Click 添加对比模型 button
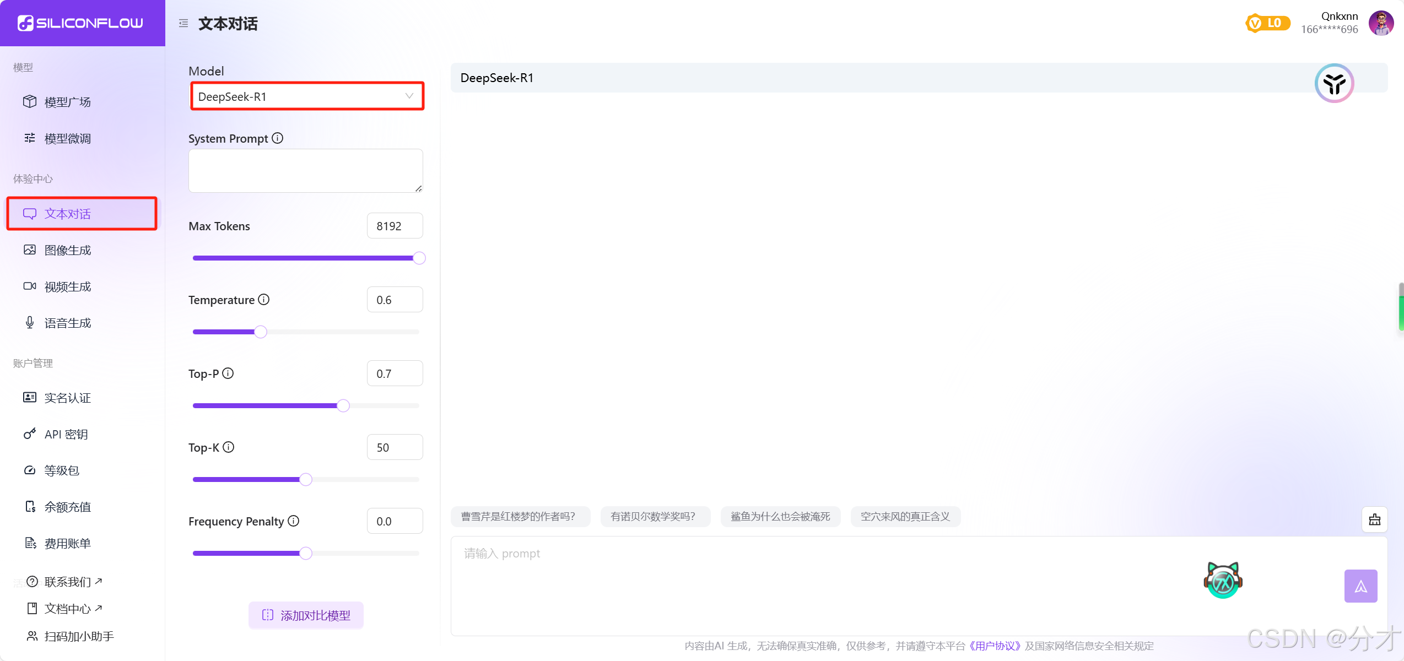Viewport: 1404px width, 661px height. coord(306,615)
